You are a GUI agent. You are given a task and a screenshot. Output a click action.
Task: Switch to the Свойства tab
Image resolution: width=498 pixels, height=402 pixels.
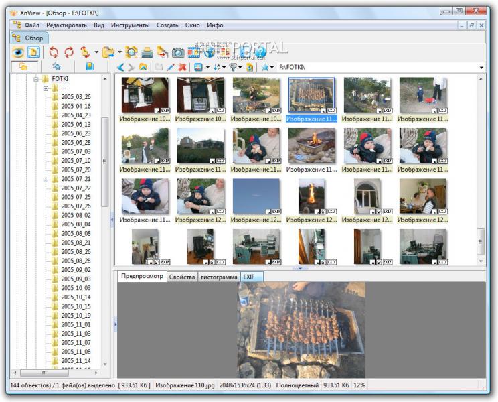tap(182, 277)
